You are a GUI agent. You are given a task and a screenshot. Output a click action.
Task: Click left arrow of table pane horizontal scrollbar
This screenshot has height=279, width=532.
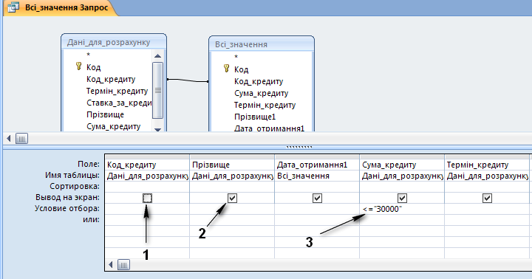click(x=9, y=138)
